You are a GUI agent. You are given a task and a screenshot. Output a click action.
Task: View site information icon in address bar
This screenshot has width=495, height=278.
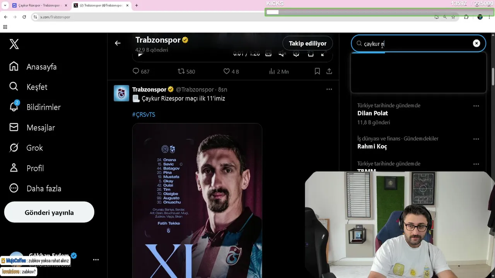click(35, 17)
